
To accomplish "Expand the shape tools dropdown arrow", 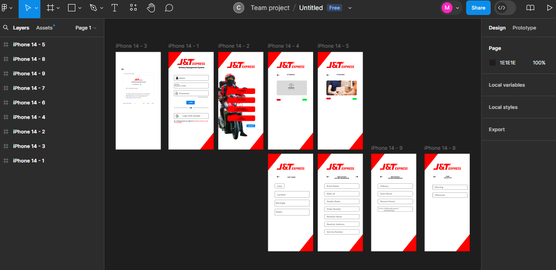I will click(80, 8).
